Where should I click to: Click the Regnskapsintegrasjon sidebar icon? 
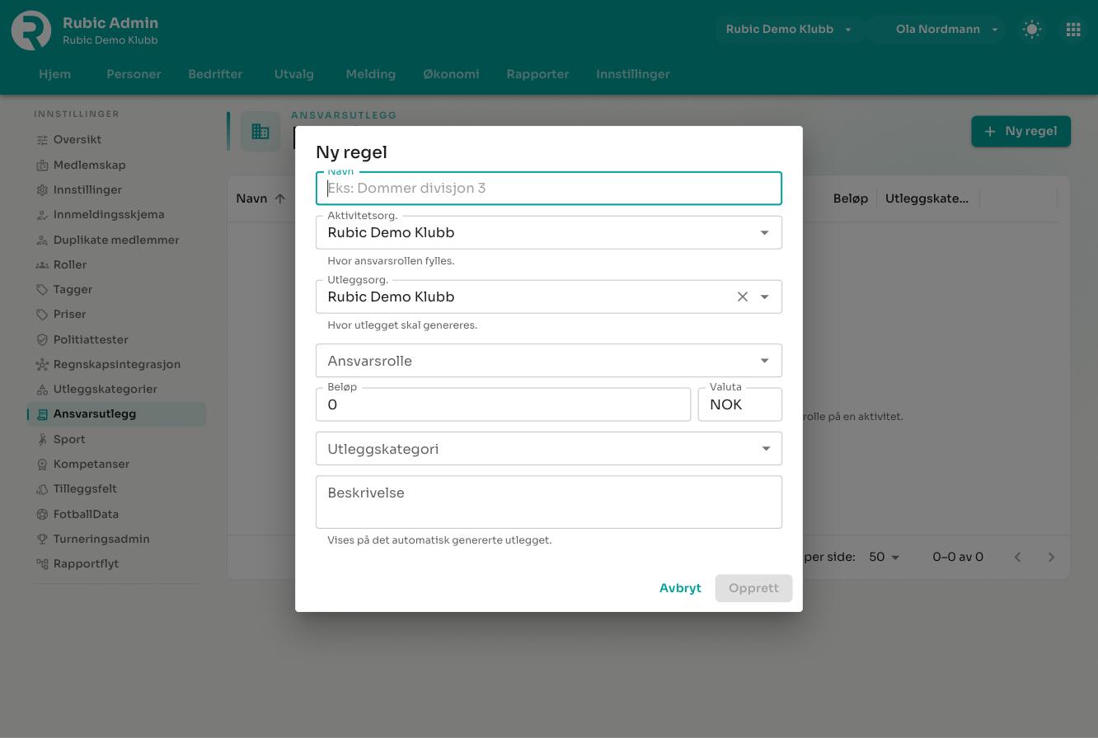(42, 365)
